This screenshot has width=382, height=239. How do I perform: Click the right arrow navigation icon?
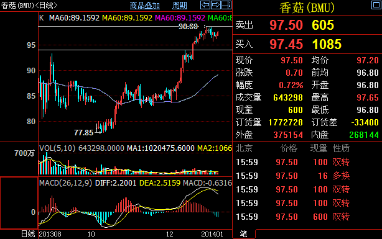[216, 5]
